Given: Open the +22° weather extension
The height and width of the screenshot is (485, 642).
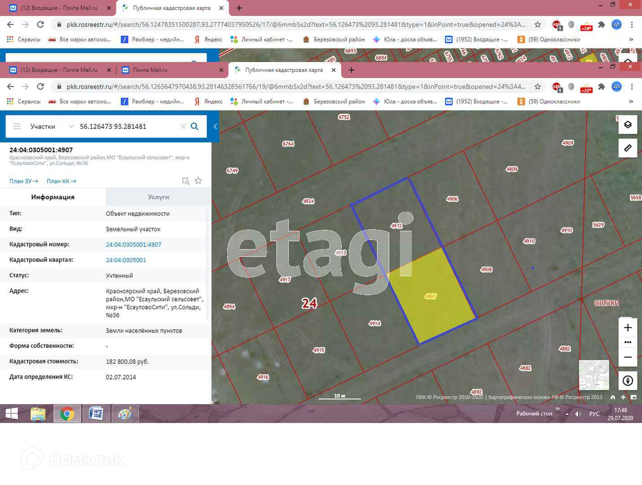Looking at the screenshot, I should point(586,87).
